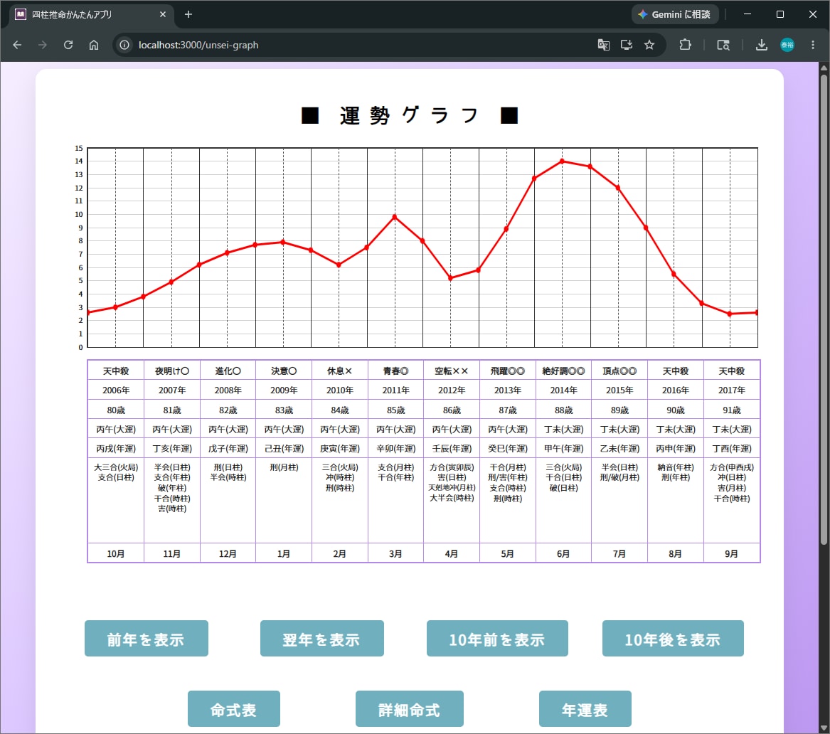Click the 2008年 cell in the table
The image size is (830, 734).
(228, 390)
